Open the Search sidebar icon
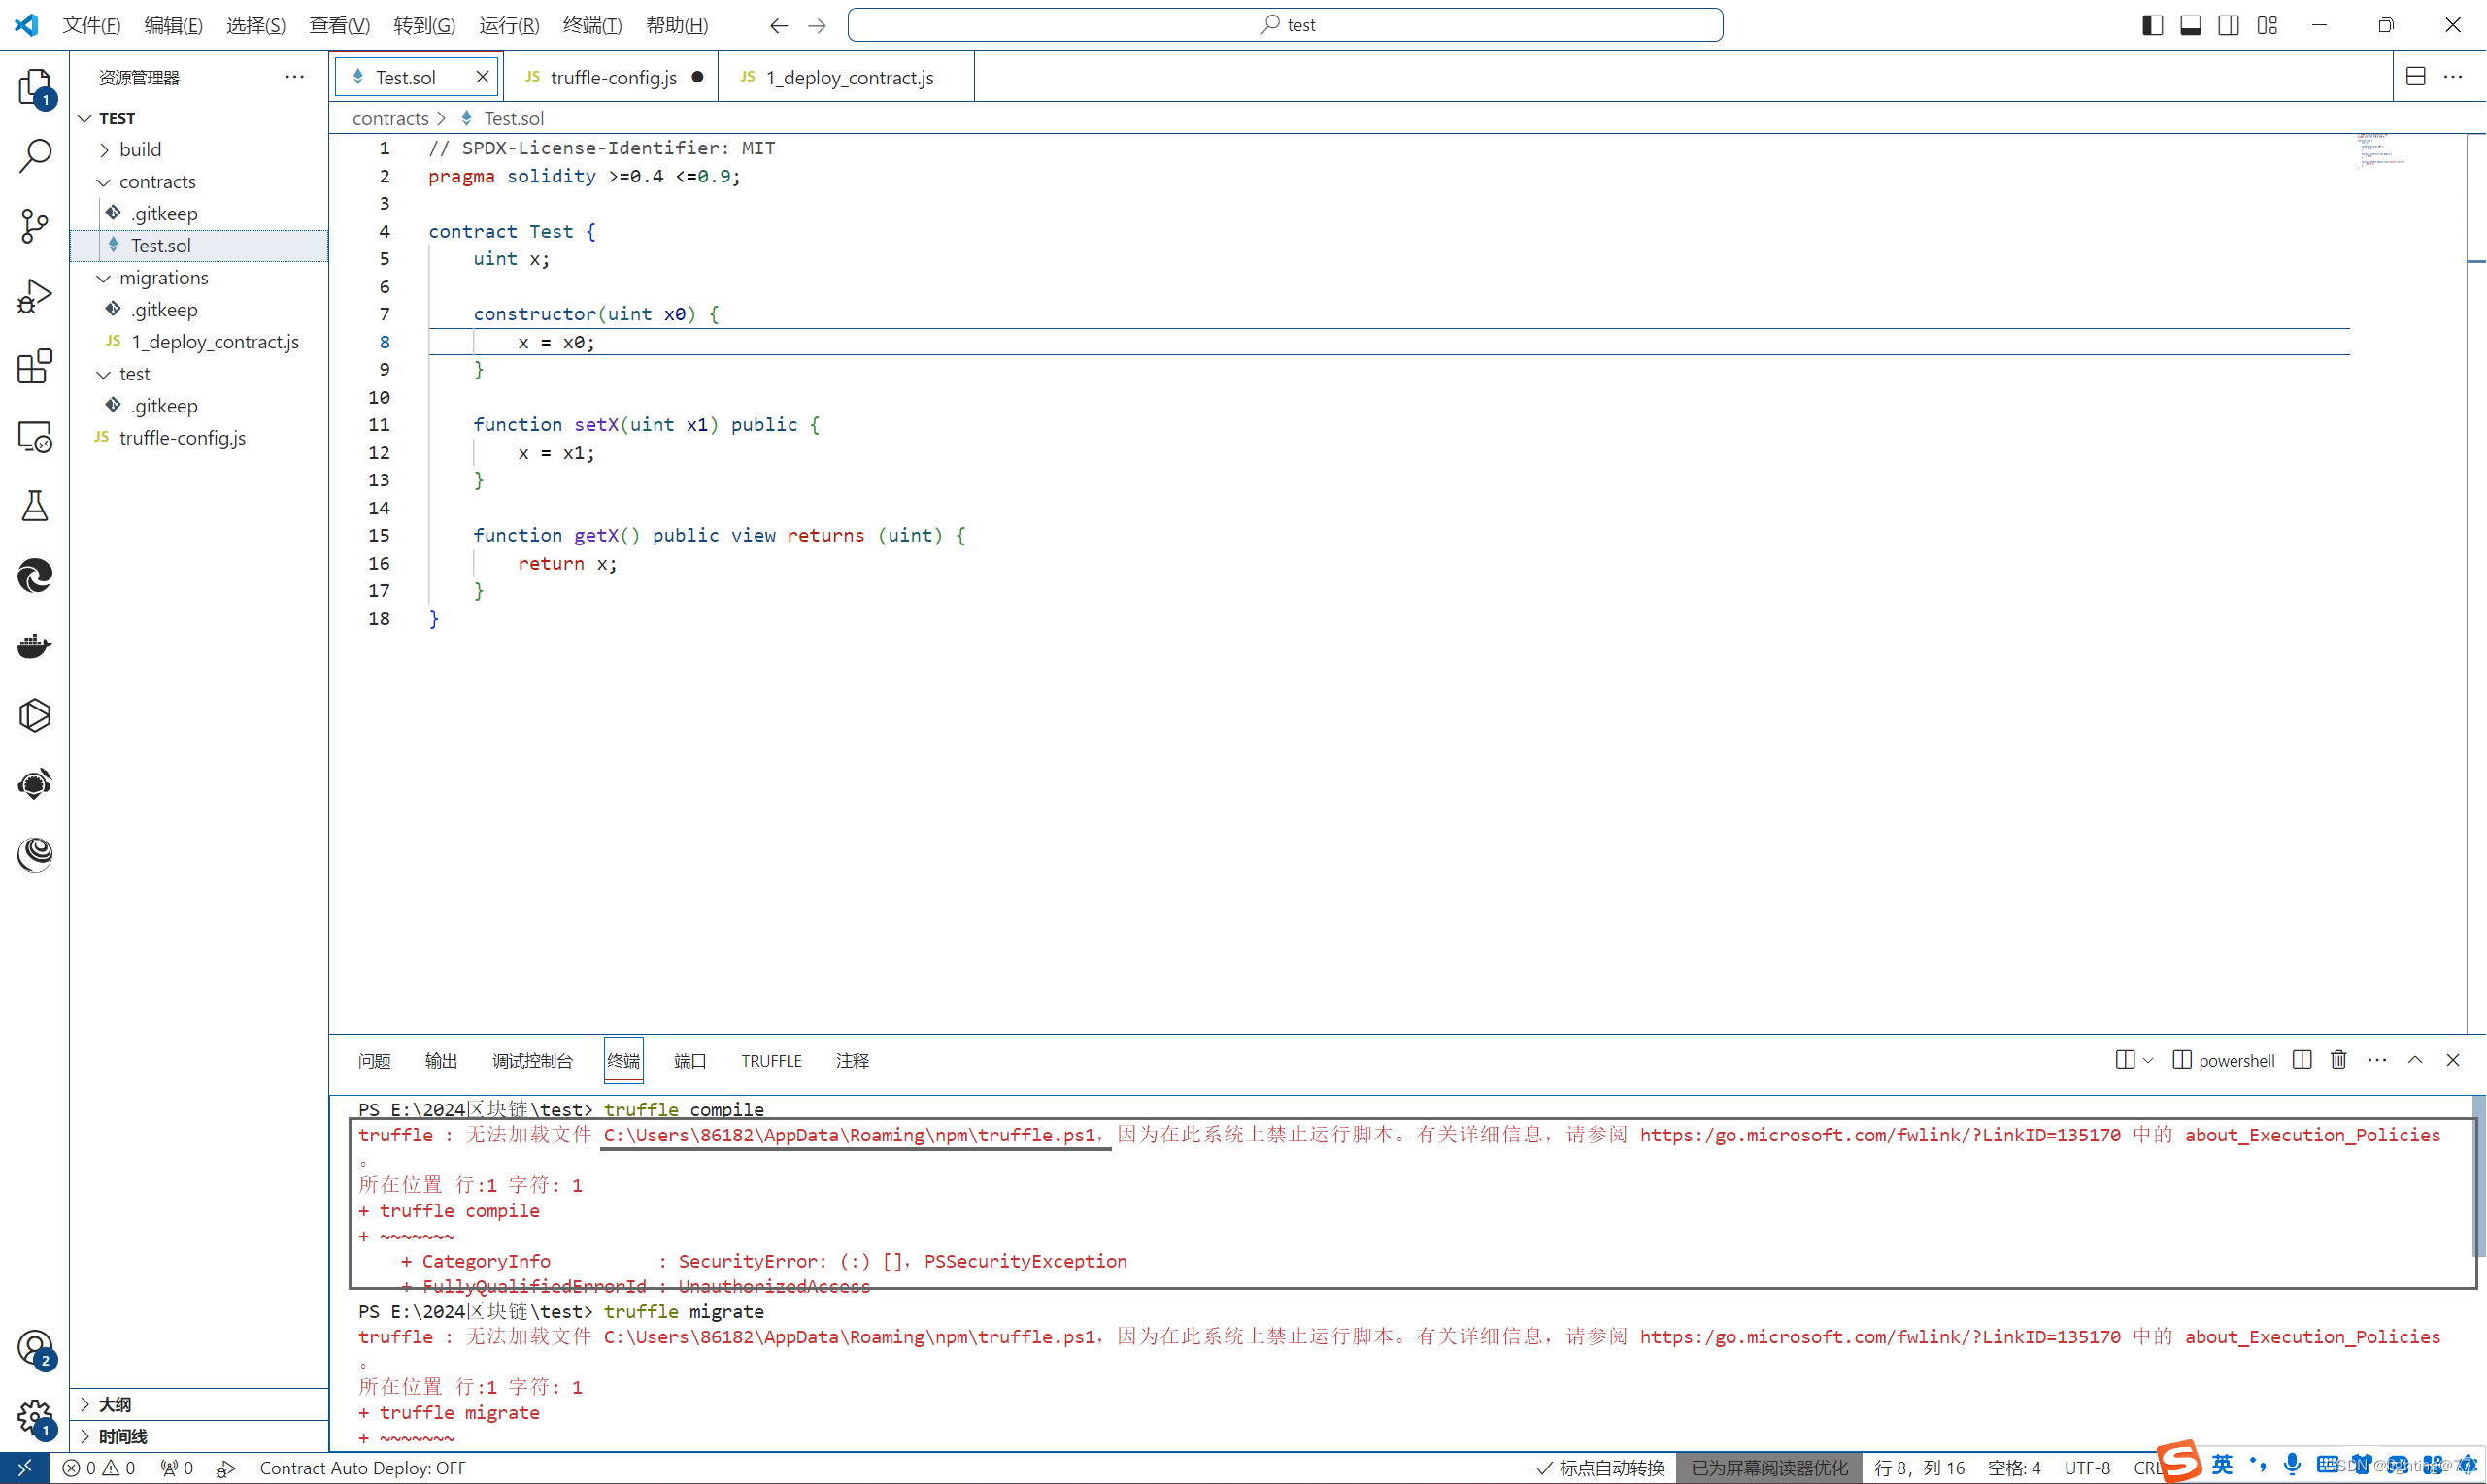The width and height of the screenshot is (2487, 1484). click(x=34, y=156)
